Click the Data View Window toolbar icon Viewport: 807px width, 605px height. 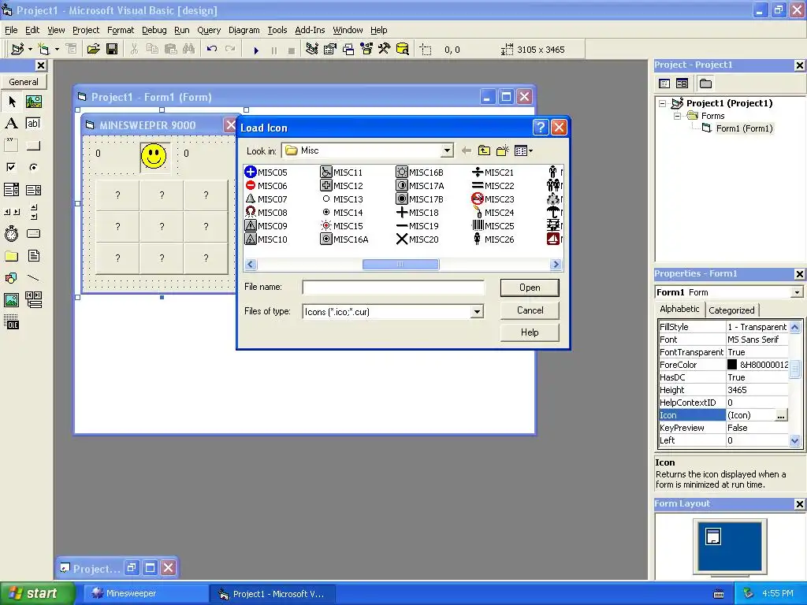click(403, 50)
